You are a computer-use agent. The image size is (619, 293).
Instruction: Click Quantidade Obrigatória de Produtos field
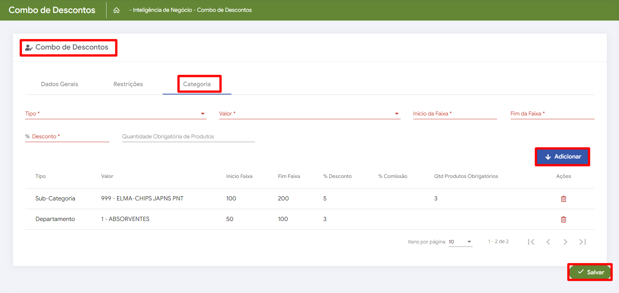point(188,136)
